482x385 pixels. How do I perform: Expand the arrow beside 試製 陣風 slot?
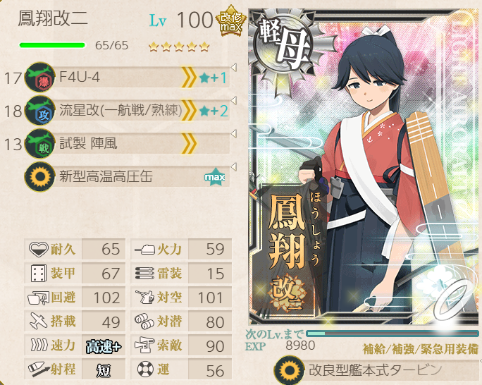[234, 134]
